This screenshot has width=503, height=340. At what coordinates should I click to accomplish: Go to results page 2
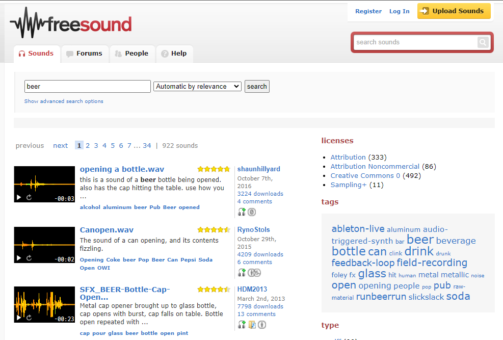point(88,146)
